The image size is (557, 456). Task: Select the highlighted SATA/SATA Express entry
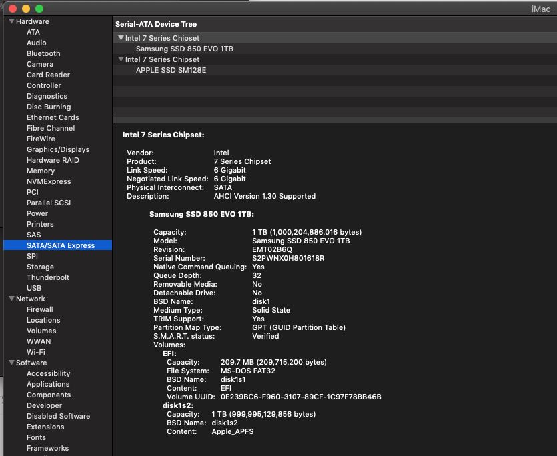tap(57, 245)
